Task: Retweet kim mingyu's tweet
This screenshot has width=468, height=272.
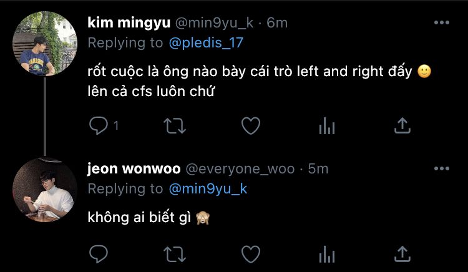Action: [175, 125]
